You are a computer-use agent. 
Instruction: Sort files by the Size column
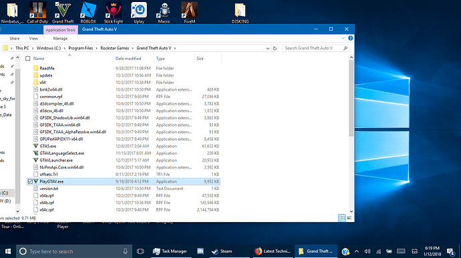pos(200,59)
